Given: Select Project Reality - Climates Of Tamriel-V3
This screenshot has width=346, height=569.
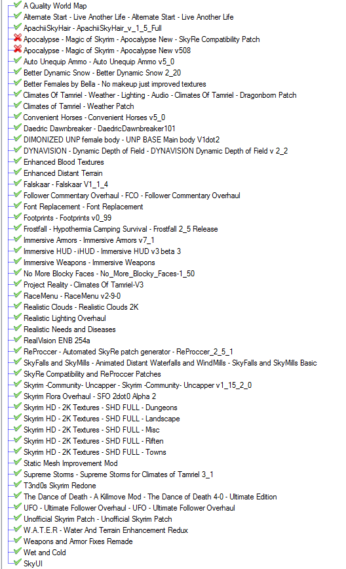Looking at the screenshot, I should (x=83, y=285).
